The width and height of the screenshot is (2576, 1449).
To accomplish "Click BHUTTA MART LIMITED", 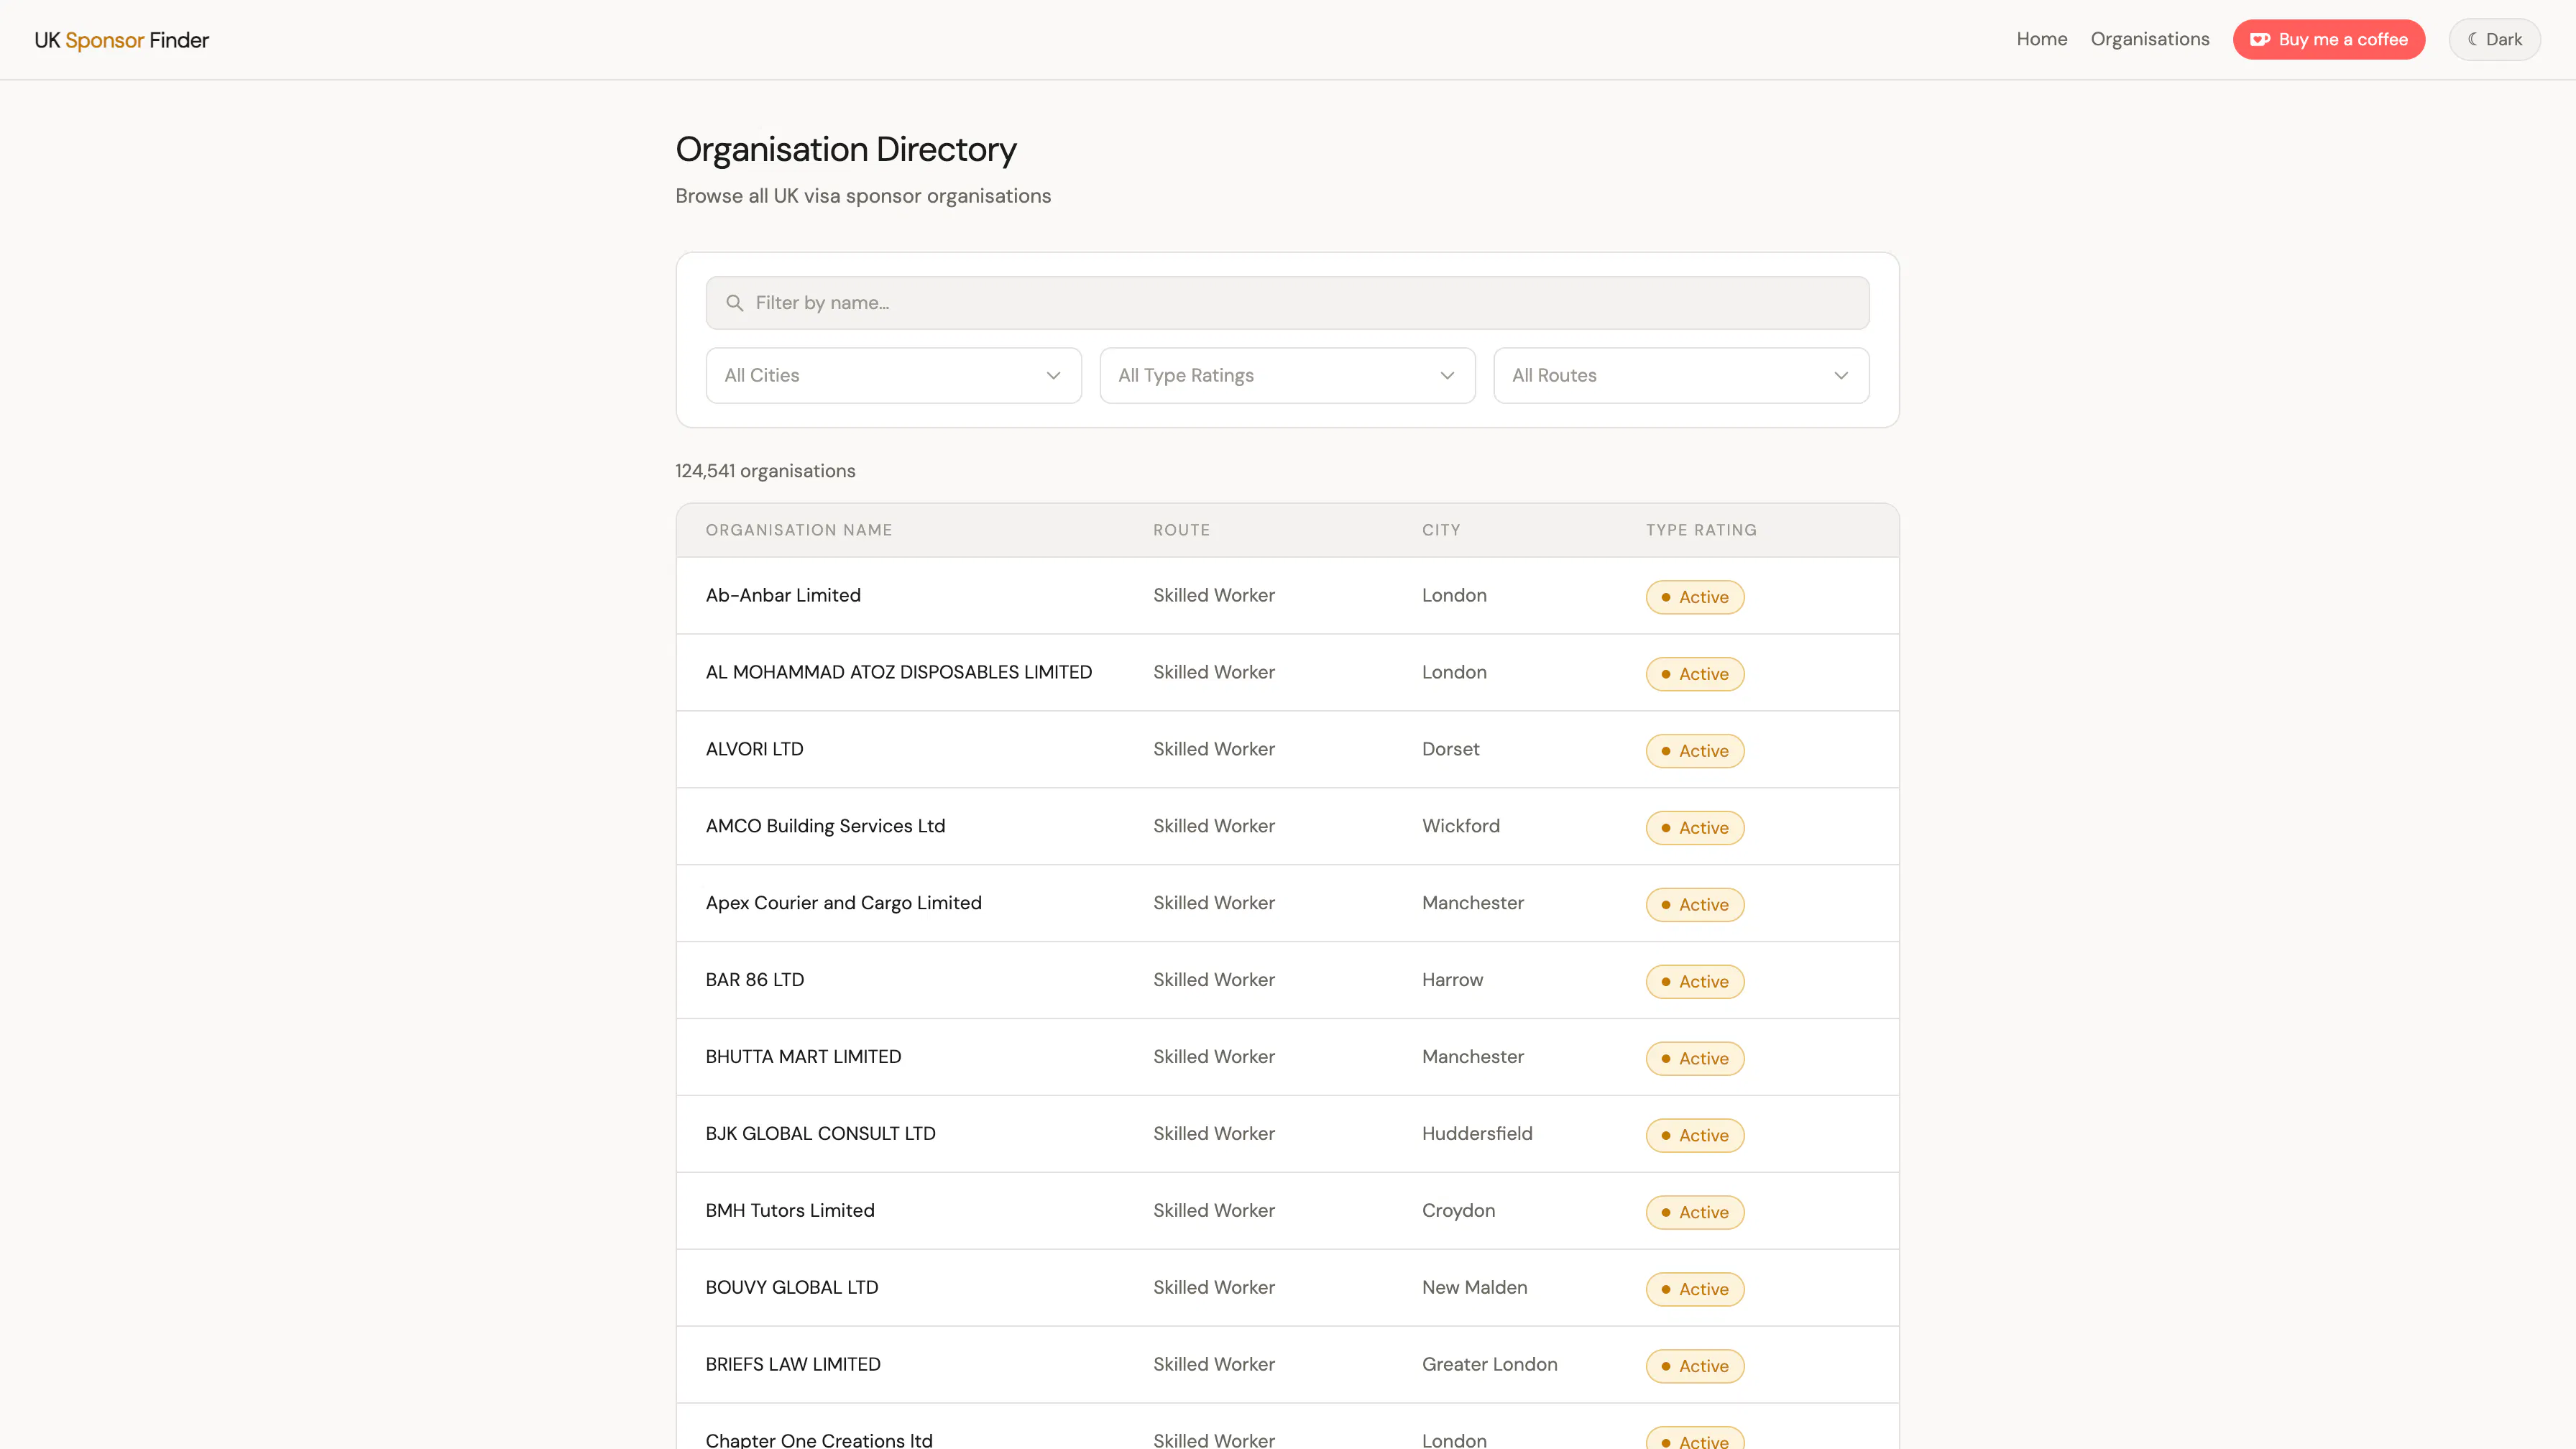I will (1287, 1058).
